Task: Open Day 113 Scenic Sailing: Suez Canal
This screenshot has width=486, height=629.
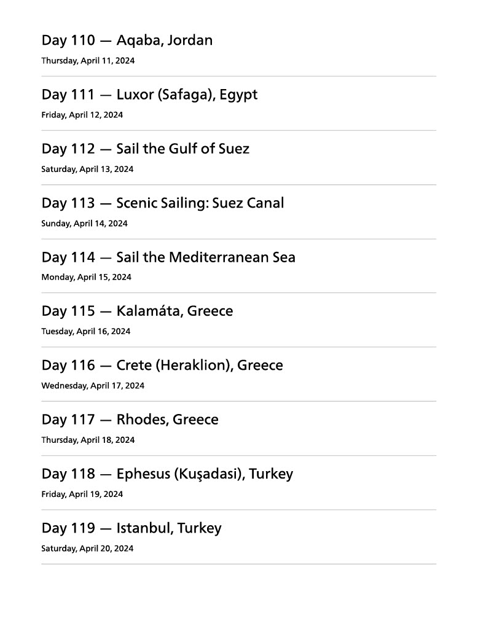Action: (163, 203)
